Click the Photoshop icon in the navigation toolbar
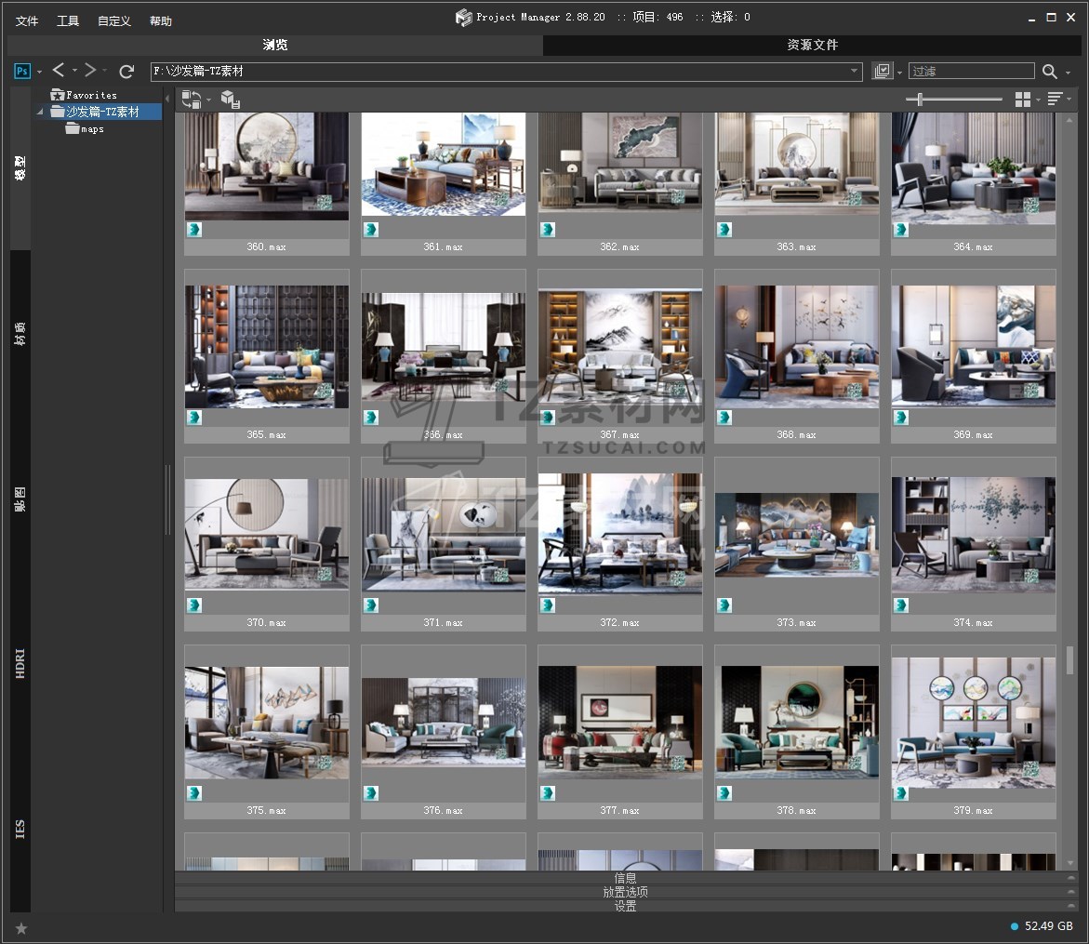 22,71
